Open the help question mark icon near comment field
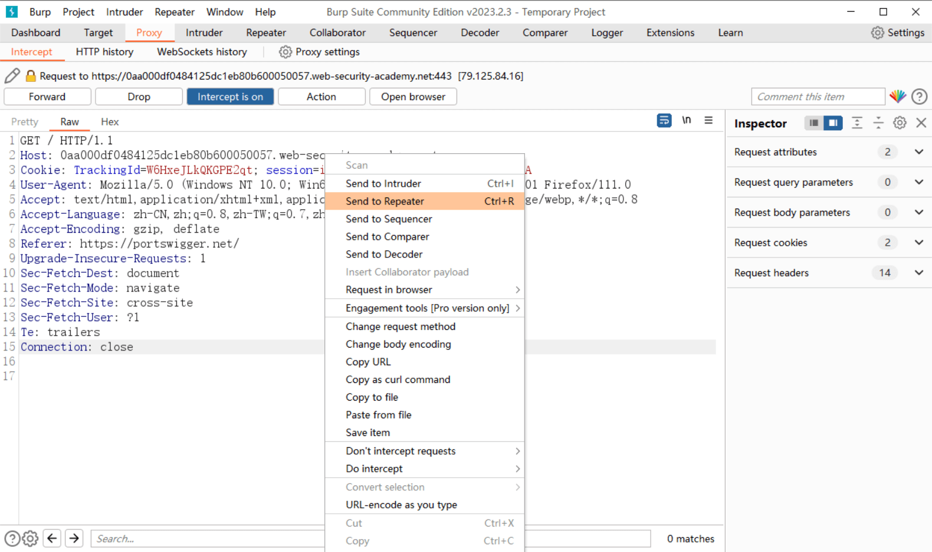932x552 pixels. point(919,97)
